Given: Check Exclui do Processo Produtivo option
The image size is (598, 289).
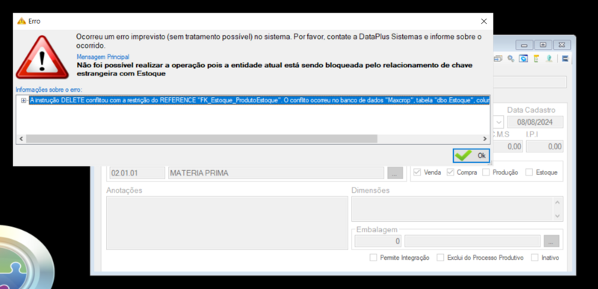Looking at the screenshot, I should (x=440, y=258).
